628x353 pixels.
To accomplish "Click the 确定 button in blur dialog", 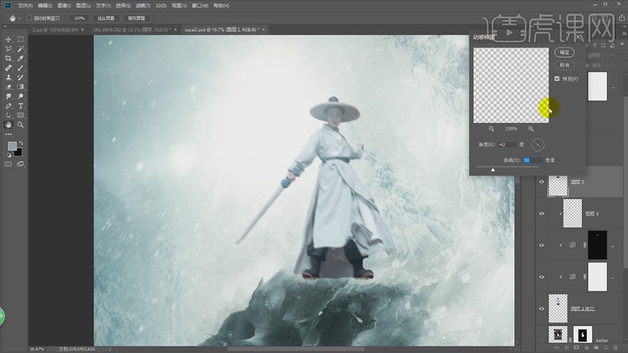I will click(564, 52).
